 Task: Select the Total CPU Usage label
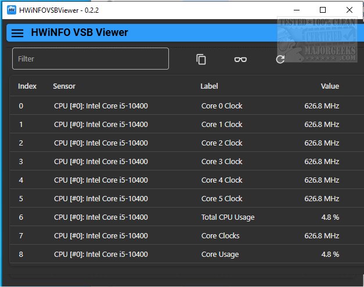(228, 217)
